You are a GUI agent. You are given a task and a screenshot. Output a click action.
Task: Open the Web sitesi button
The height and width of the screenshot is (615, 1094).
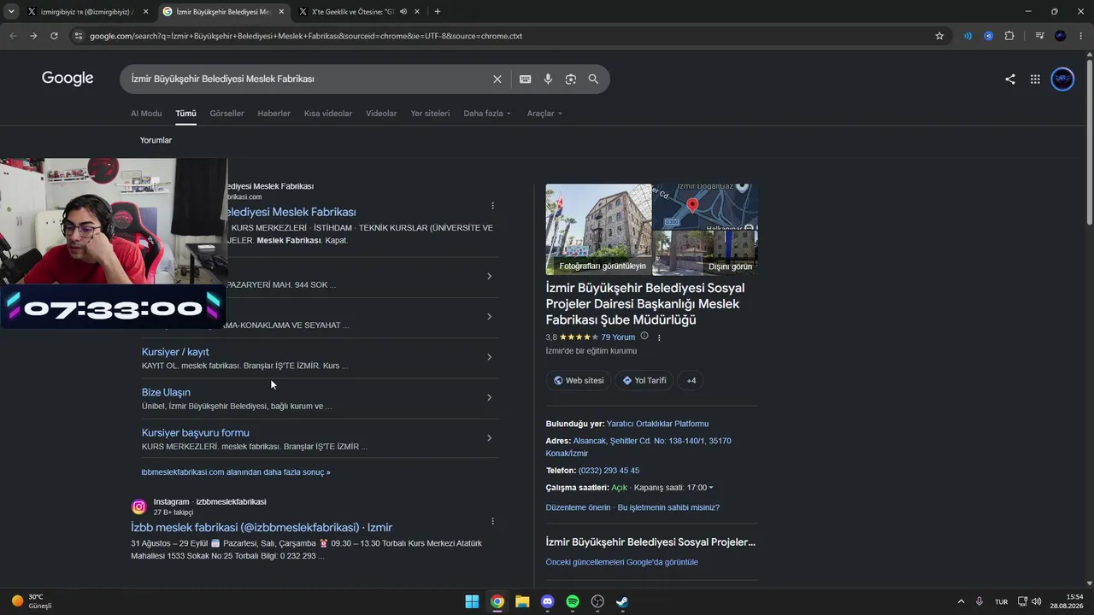tap(579, 380)
